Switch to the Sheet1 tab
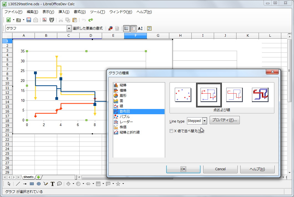Image resolution: width=294 pixels, height=197 pixels. 28,177
